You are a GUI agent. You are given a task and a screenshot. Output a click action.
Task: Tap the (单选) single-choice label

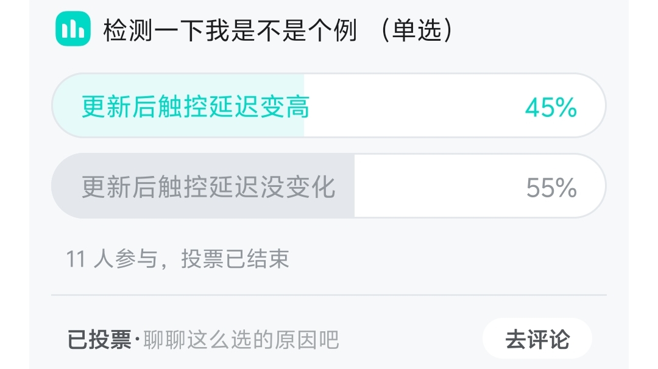click(x=416, y=30)
